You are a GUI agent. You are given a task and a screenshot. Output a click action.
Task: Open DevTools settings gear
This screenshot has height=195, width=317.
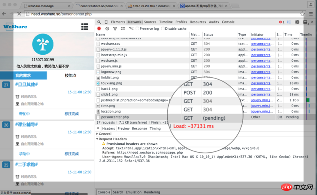(297, 22)
